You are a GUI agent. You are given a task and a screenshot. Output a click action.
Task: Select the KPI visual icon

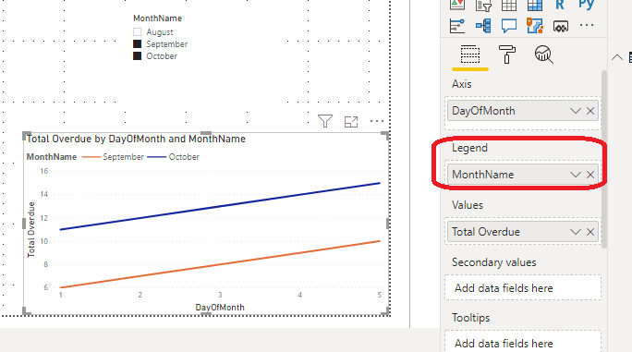coord(457,5)
